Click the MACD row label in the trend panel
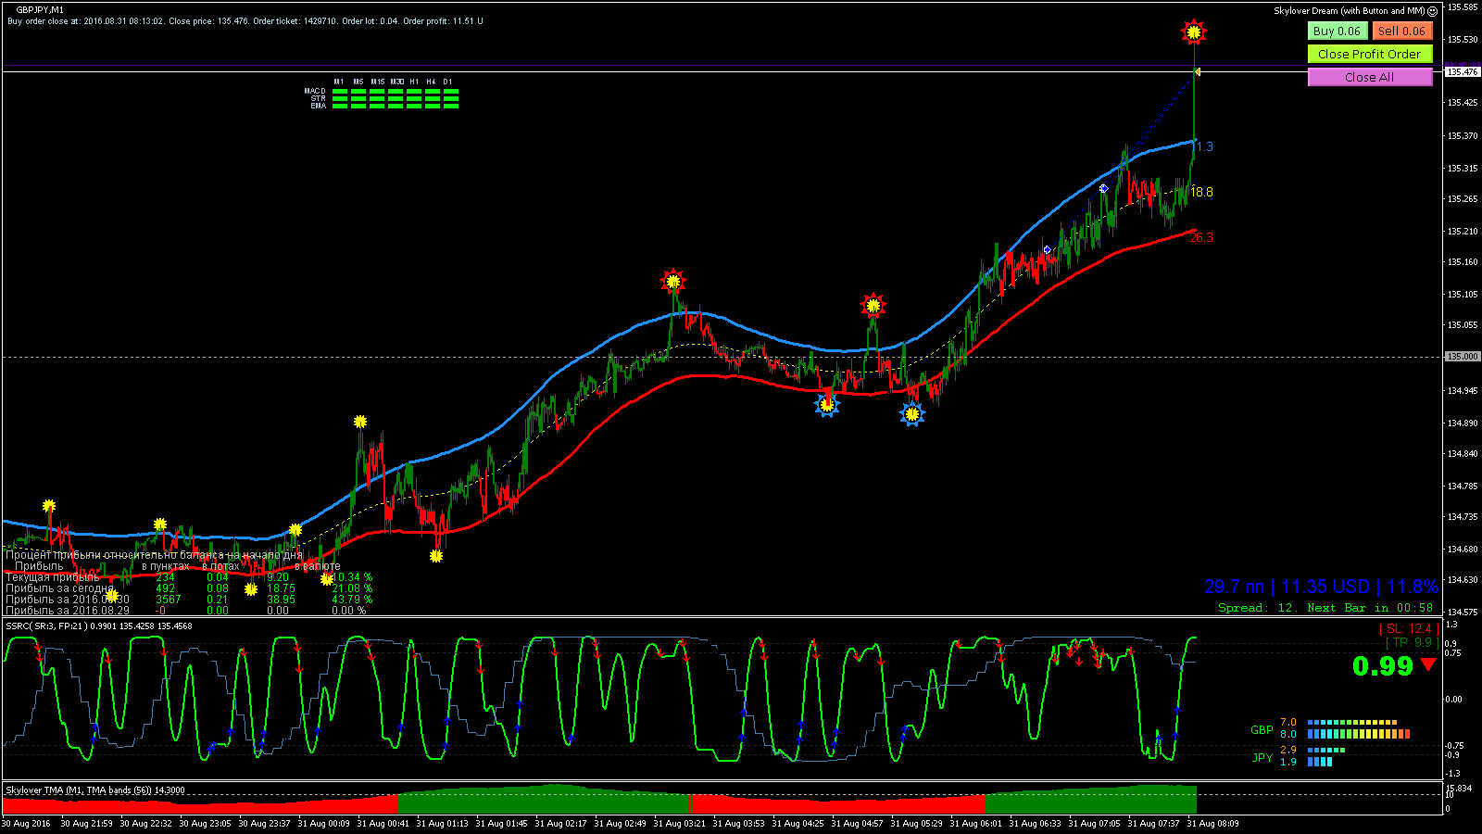The image size is (1482, 834). pos(315,91)
